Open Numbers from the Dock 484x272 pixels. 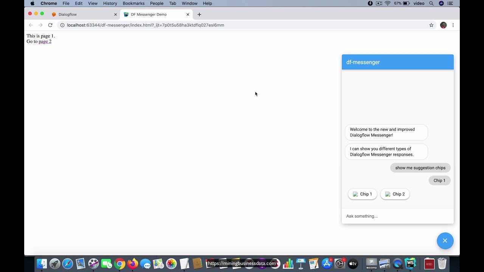288,263
